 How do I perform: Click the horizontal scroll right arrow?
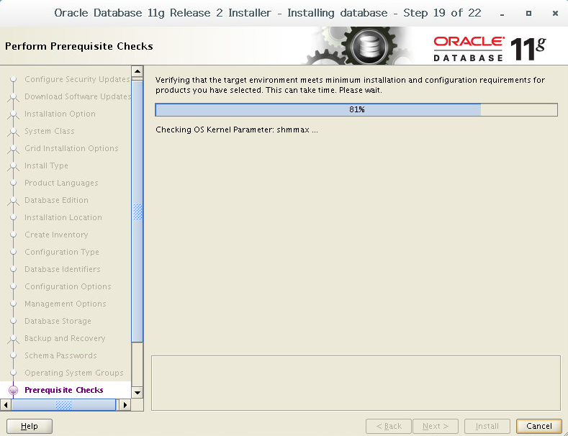coord(125,405)
